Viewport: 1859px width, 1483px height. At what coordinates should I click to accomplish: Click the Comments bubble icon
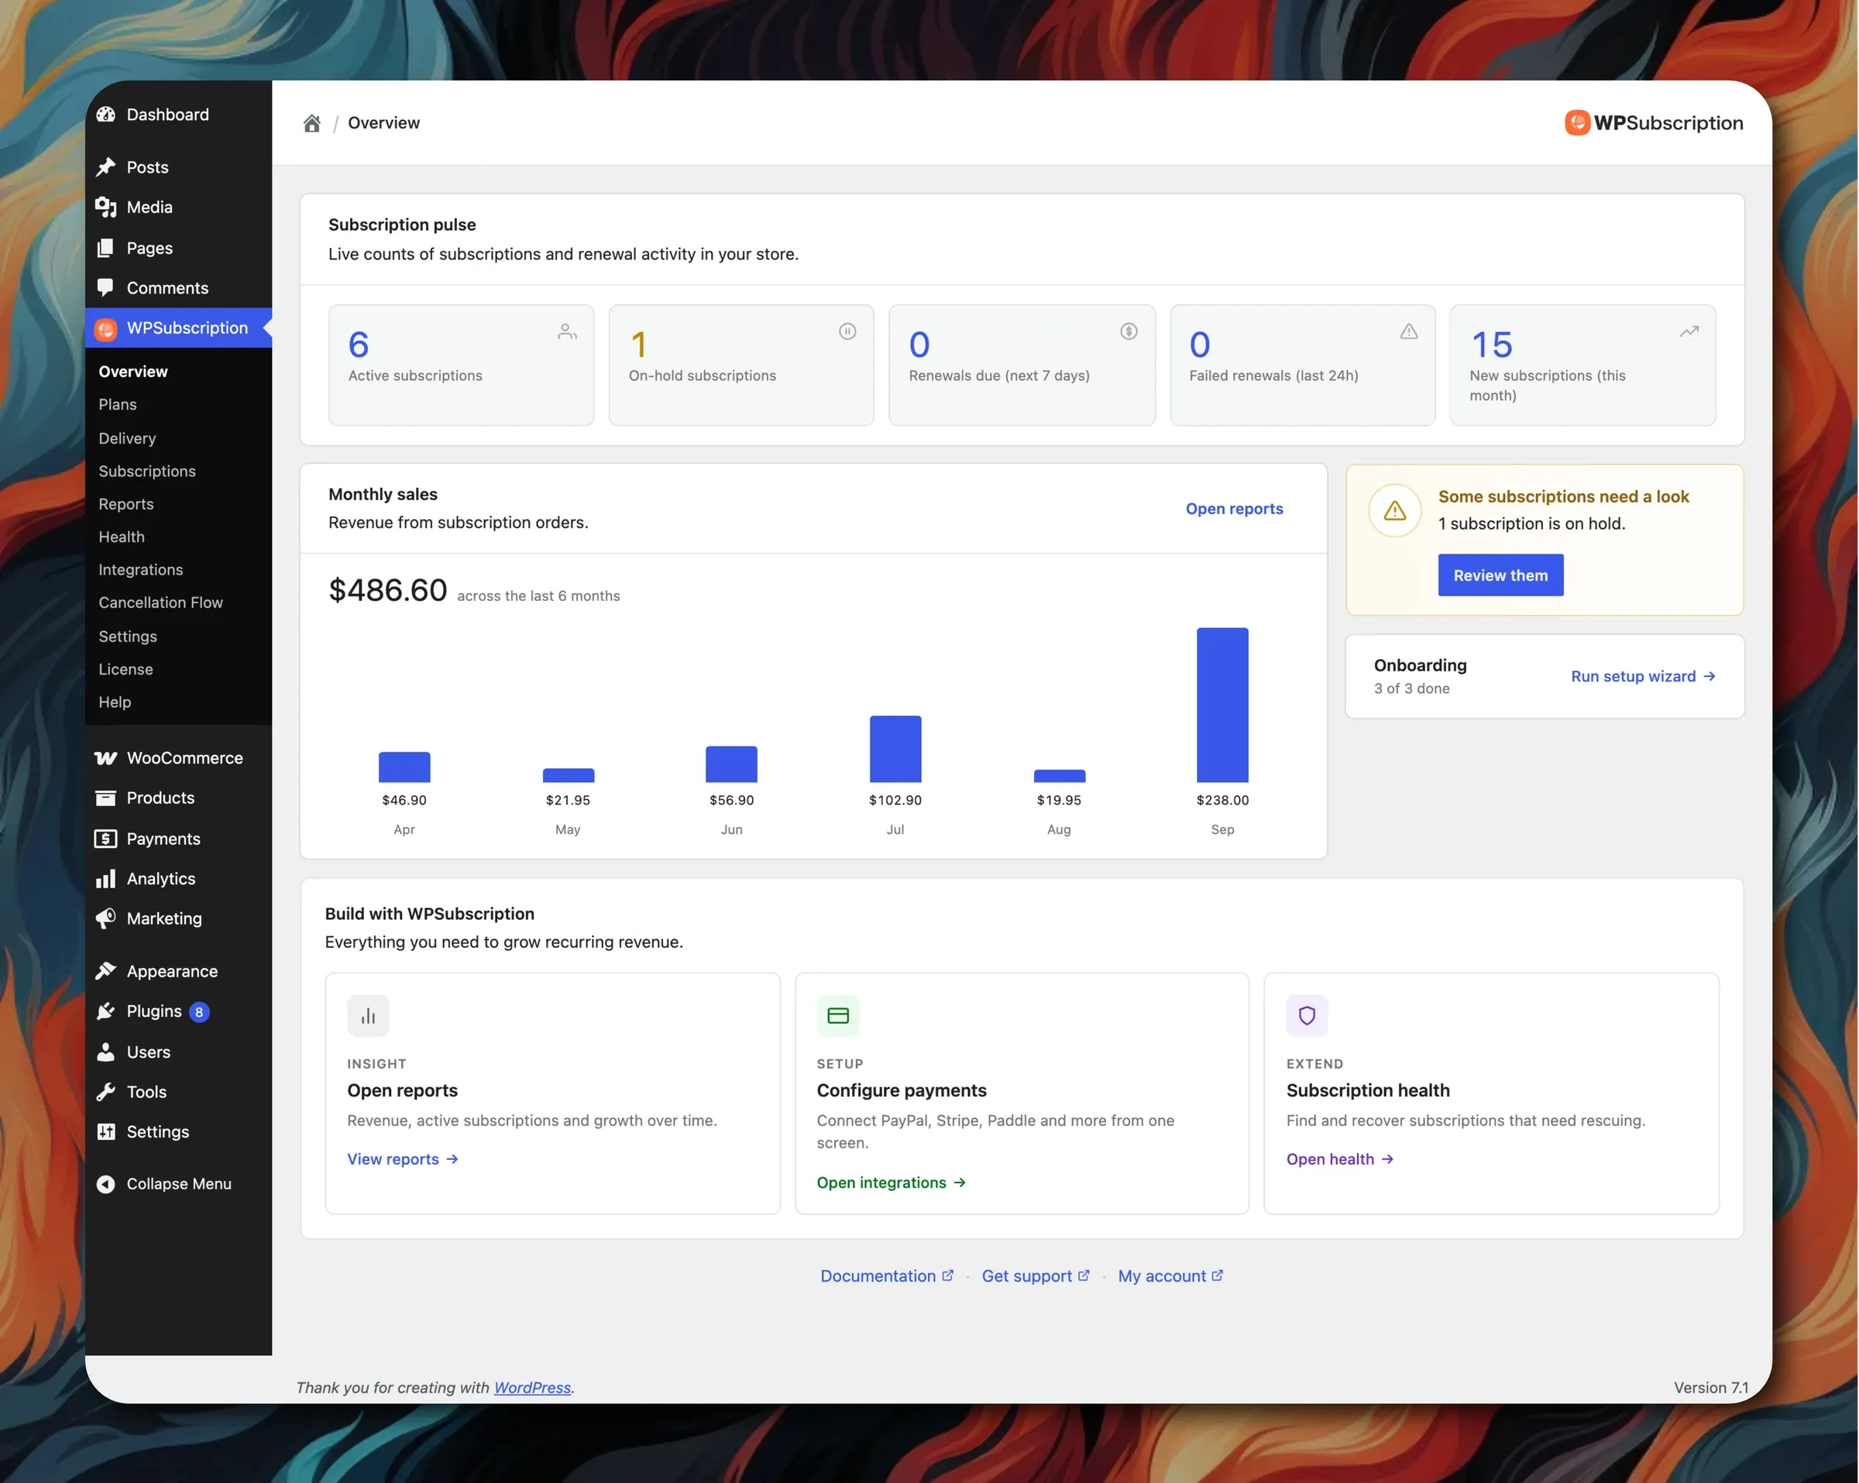coord(106,287)
